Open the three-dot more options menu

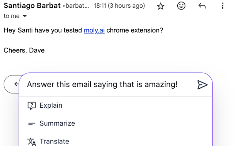[223, 6]
